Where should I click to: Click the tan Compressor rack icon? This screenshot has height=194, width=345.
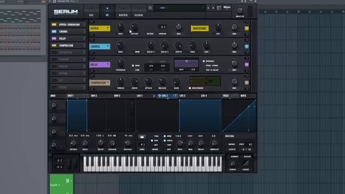(x=54, y=45)
